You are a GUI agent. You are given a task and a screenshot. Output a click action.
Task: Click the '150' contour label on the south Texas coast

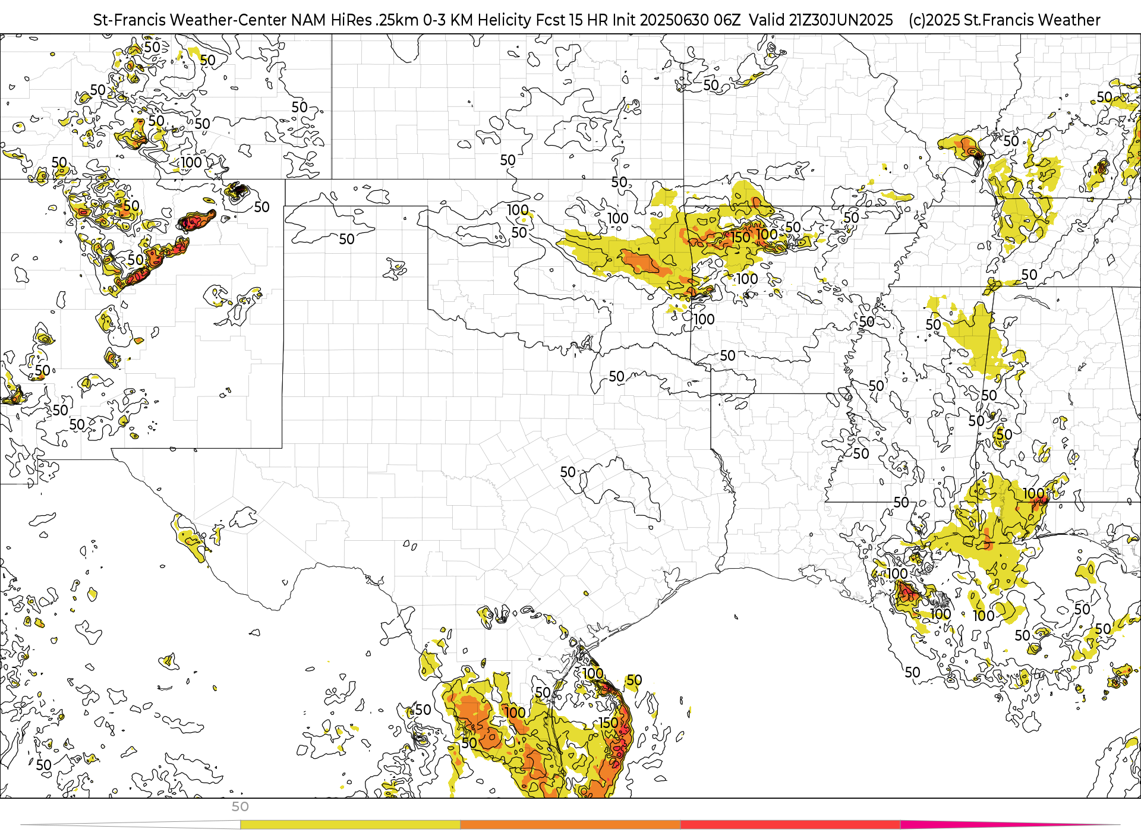[608, 723]
